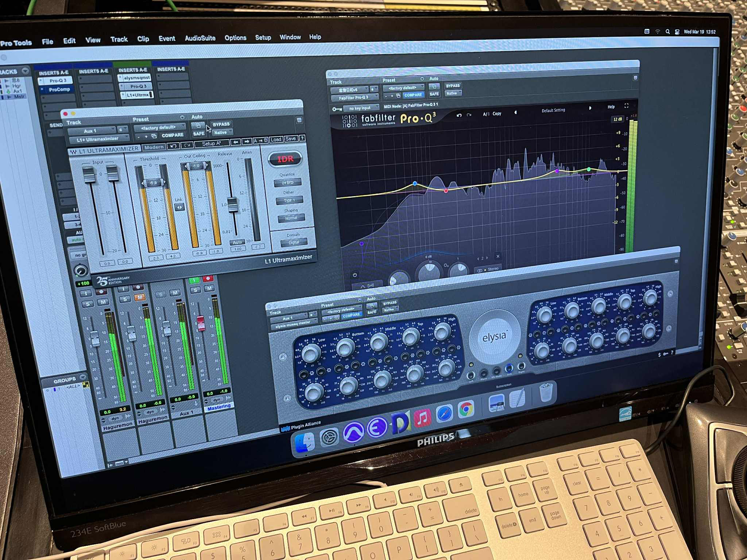This screenshot has height=560, width=747.
Task: Toggle BYPASS on the L1 Ultramaximizer window
Action: coord(221,124)
